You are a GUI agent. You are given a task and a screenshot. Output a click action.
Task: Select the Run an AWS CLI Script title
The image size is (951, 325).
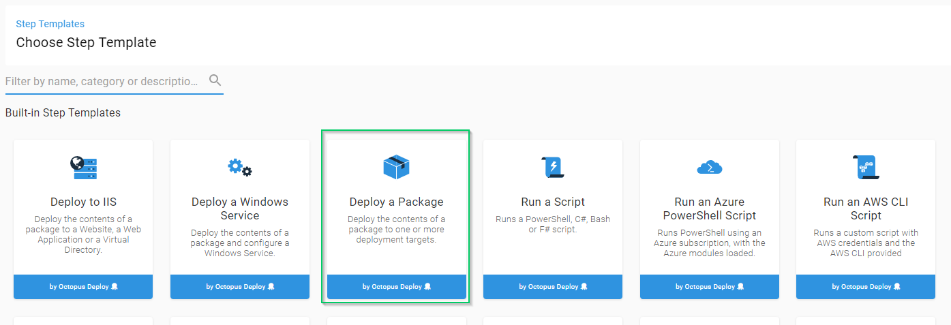[x=866, y=208]
